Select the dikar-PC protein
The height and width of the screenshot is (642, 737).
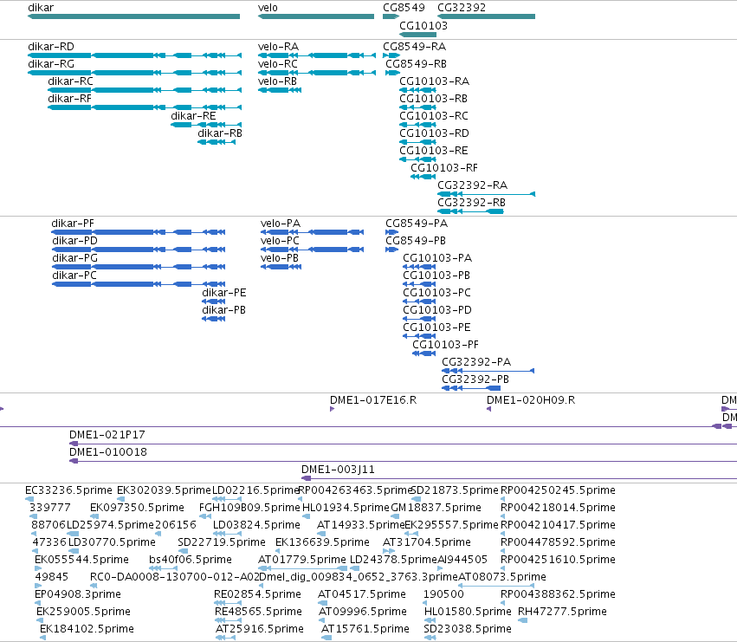click(139, 284)
